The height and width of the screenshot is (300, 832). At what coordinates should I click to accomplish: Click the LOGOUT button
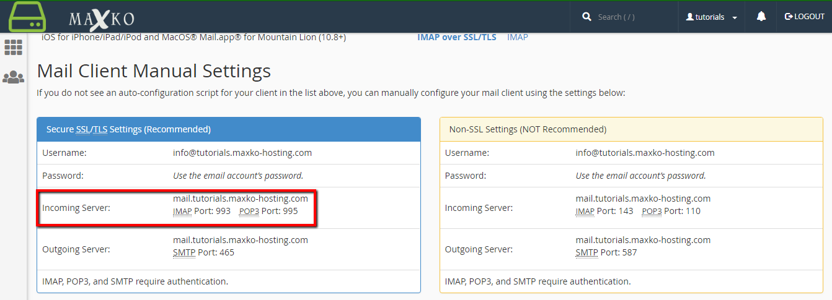[x=805, y=17]
